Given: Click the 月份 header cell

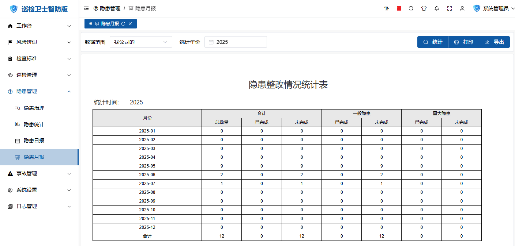Looking at the screenshot, I should click(147, 118).
